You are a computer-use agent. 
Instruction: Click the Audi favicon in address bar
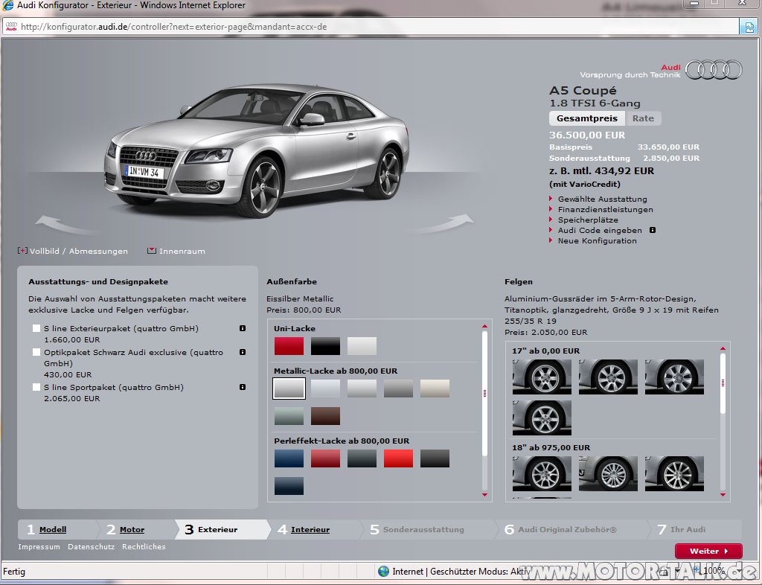(x=11, y=27)
